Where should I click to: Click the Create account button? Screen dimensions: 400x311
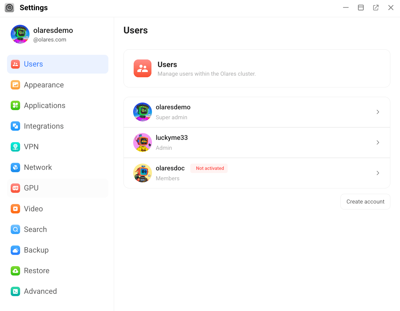[365, 201]
